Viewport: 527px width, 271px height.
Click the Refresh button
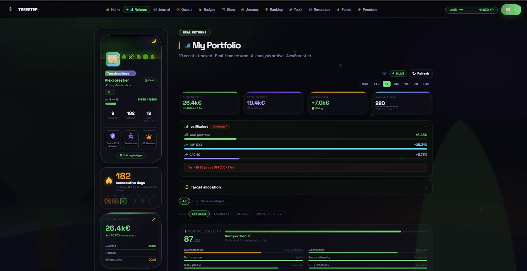421,73
